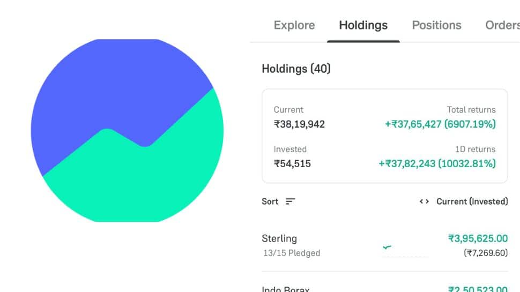Click the 13/15 Pledged label

point(291,253)
